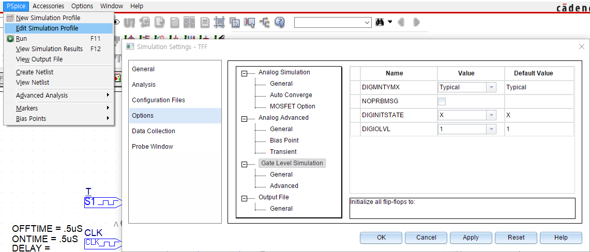Click the Reset button
Screen dimensions: 590x252
point(516,238)
